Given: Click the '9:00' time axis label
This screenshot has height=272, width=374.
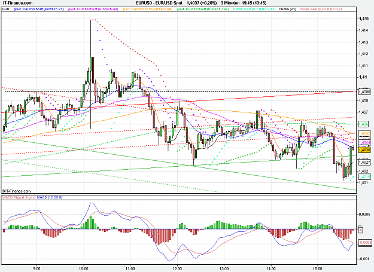Looking at the screenshot, I should point(37,268).
